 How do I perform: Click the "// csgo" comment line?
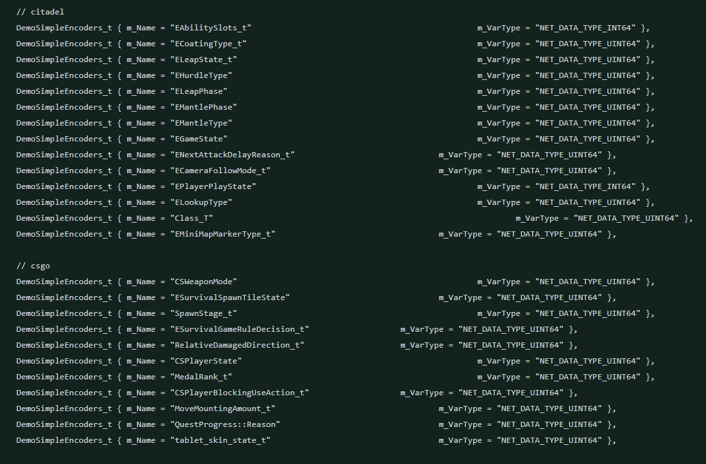click(33, 266)
